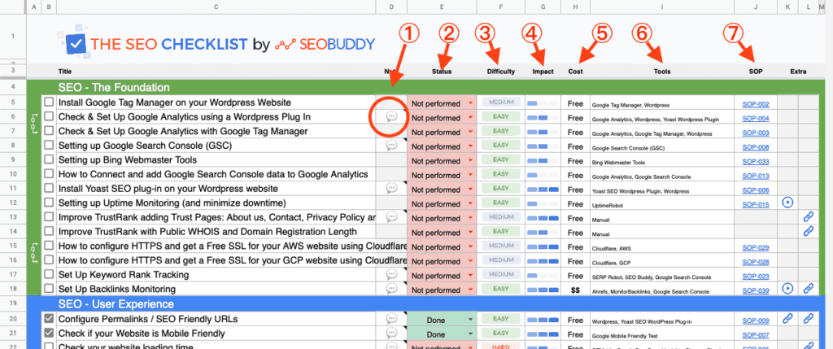The width and height of the screenshot is (833, 349).
Task: Open Done status dropdown for Configure Permalinks
Action: click(471, 320)
